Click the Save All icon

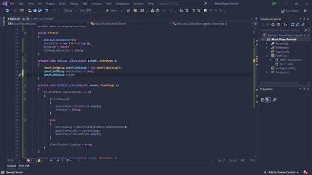click(x=40, y=11)
